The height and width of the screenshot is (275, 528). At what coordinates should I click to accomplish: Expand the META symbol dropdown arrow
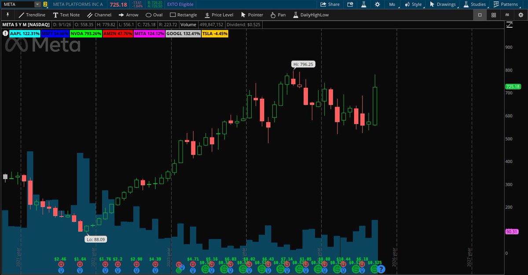click(x=37, y=4)
